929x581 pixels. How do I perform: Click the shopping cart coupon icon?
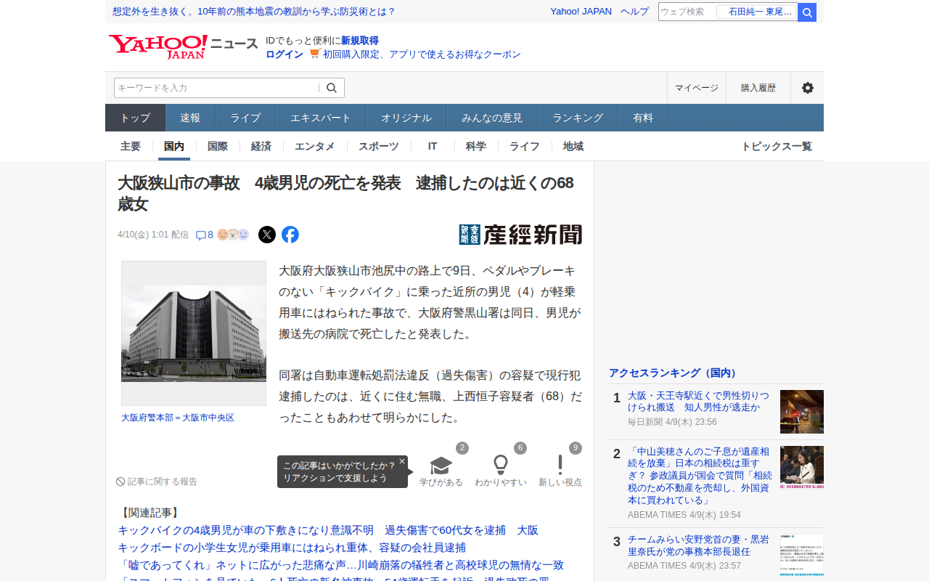(x=314, y=54)
